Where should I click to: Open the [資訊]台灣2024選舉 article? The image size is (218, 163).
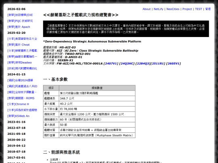pyautogui.click(x=20, y=80)
